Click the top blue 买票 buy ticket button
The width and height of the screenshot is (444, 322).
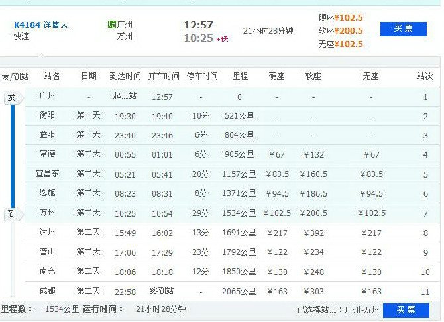403,29
